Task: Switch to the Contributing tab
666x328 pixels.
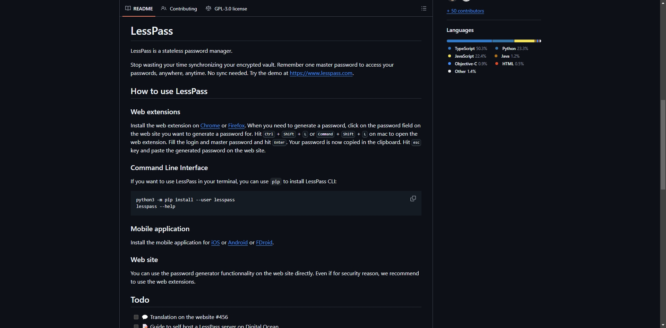Action: pos(179,9)
